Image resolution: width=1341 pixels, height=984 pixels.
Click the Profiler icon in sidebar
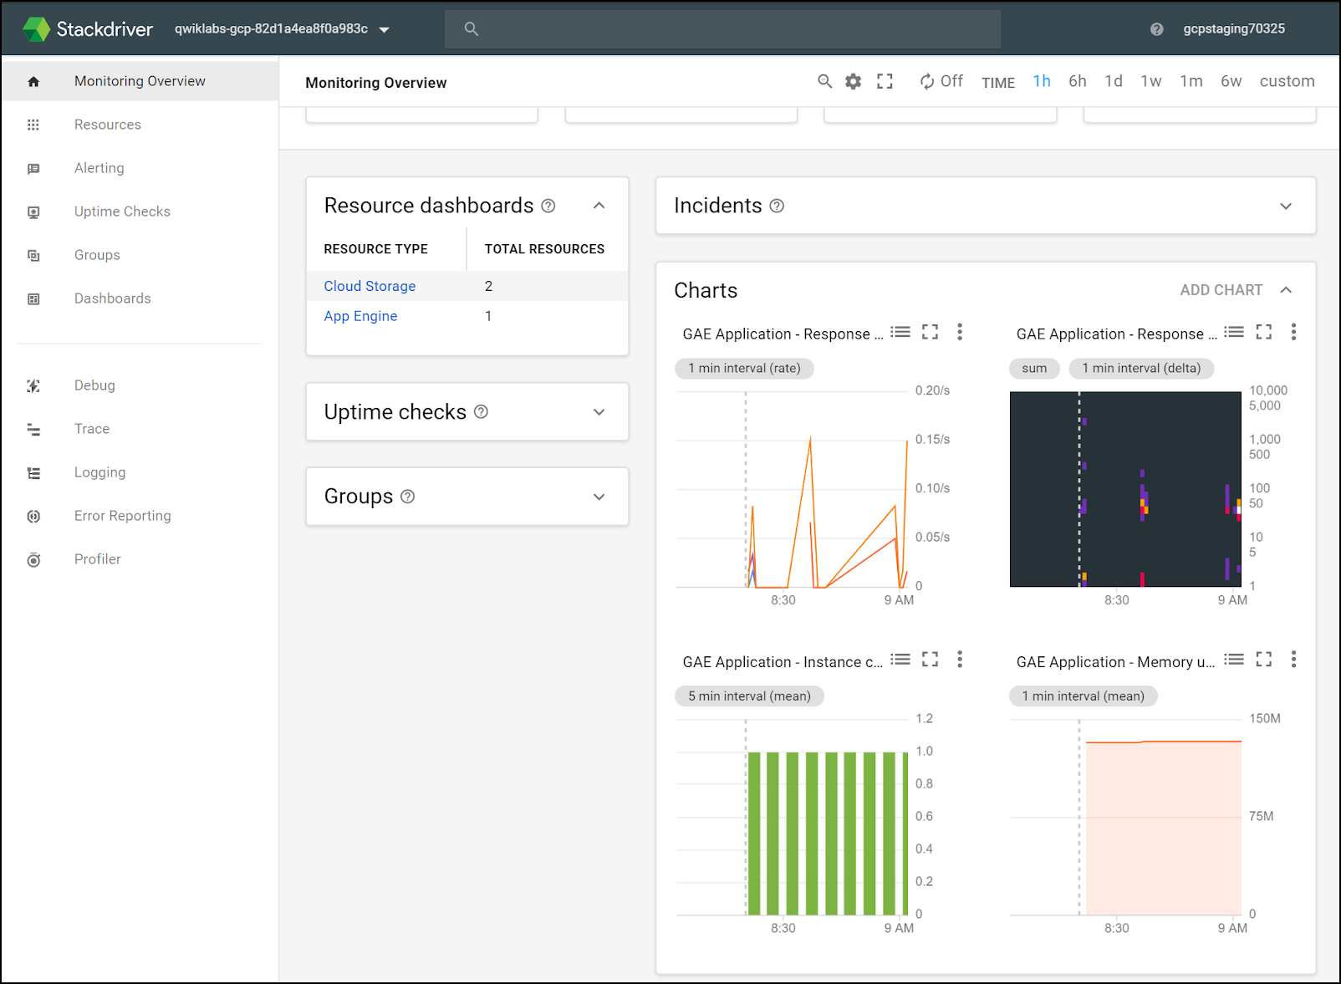[33, 559]
